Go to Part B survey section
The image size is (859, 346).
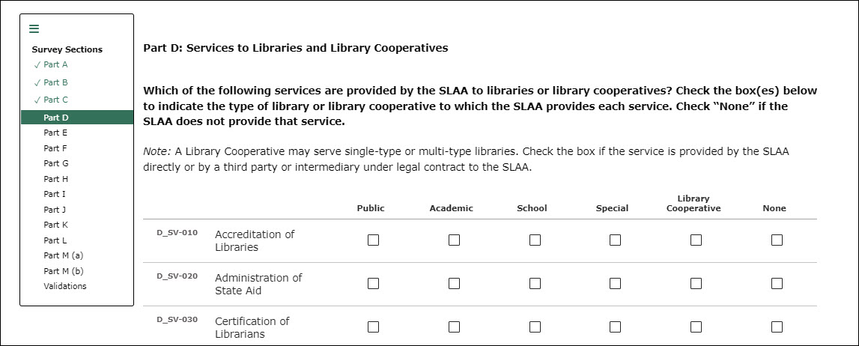tap(55, 82)
